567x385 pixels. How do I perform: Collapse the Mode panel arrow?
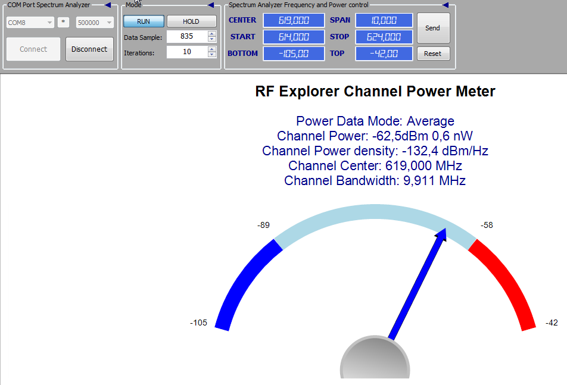click(x=211, y=5)
